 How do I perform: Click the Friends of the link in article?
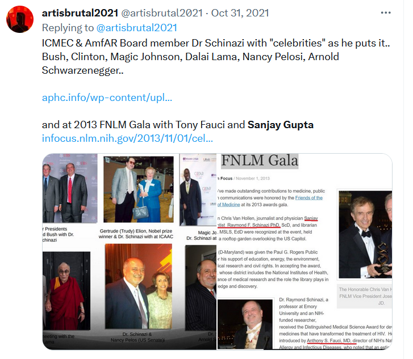(x=308, y=198)
